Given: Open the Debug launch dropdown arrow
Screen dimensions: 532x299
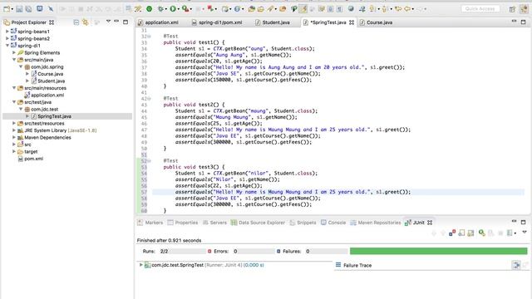Looking at the screenshot, I should (166, 9).
